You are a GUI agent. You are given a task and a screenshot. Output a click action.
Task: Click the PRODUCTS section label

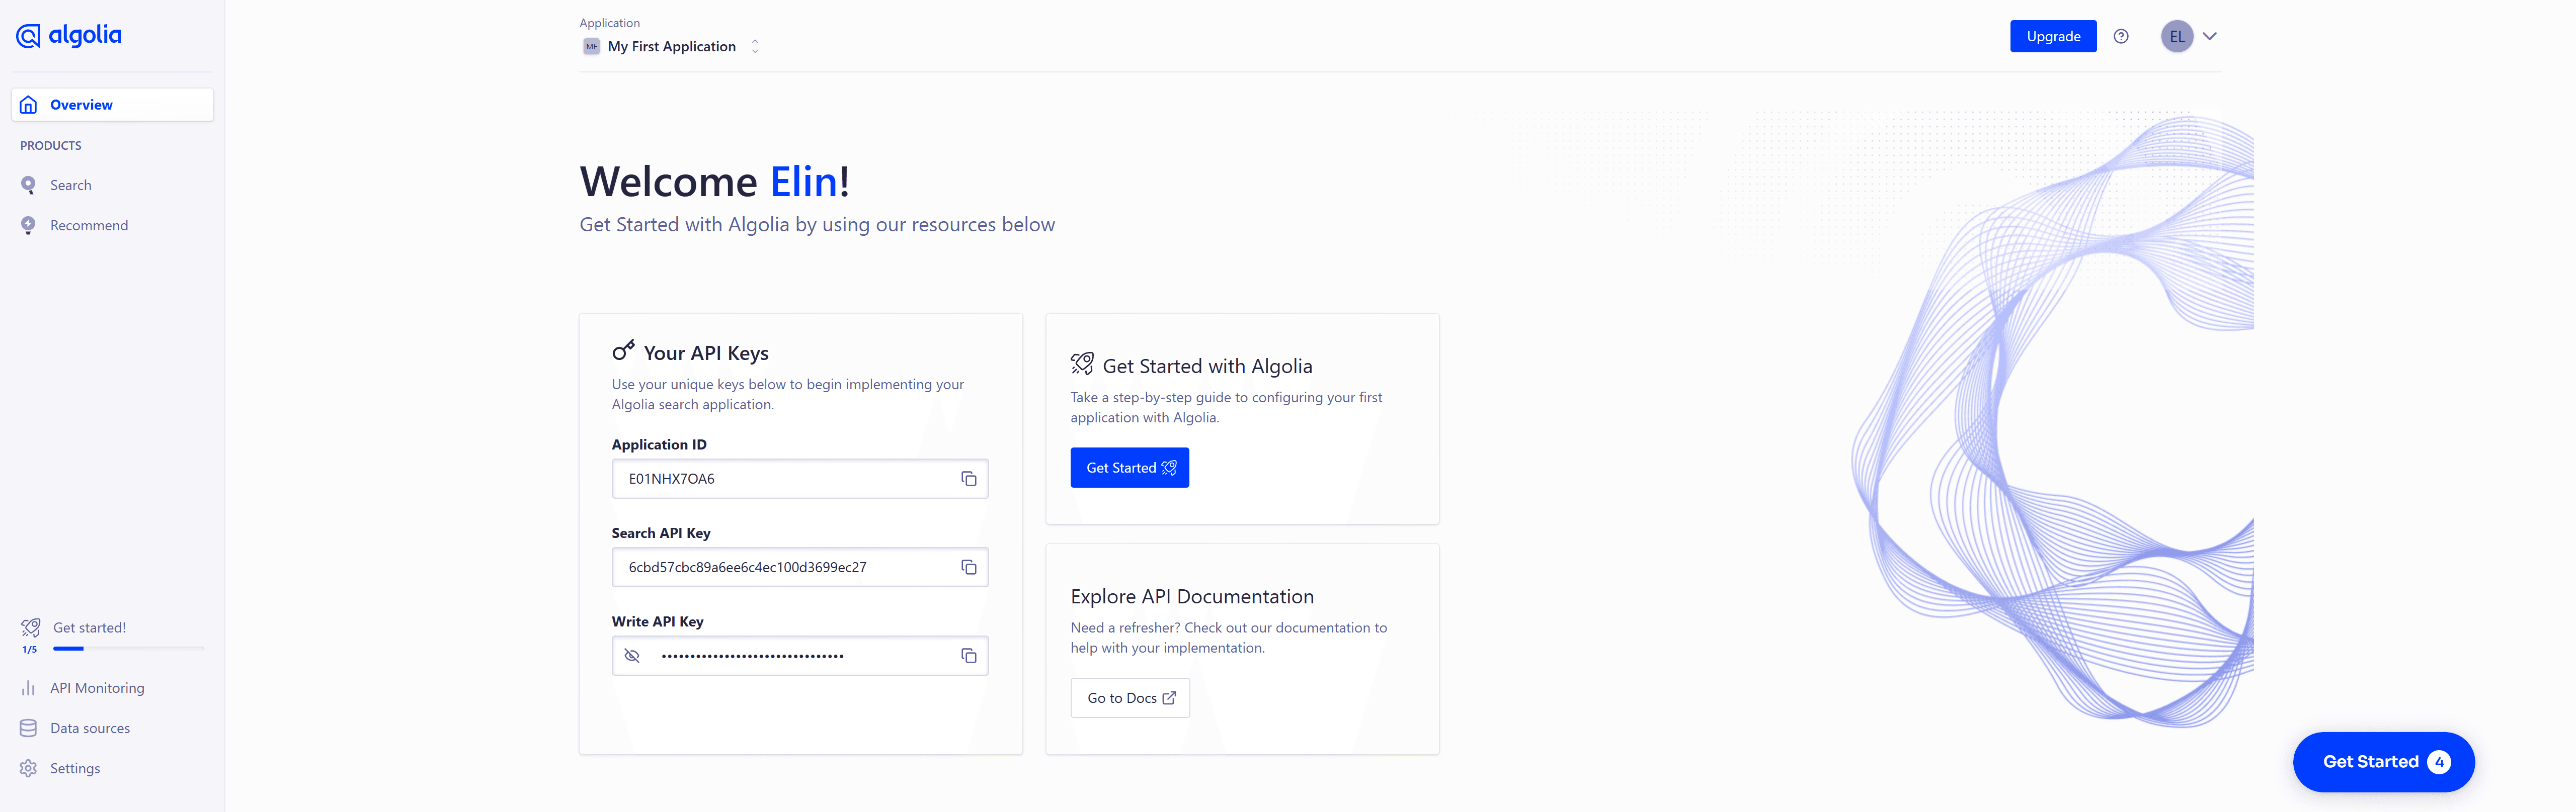coord(51,146)
